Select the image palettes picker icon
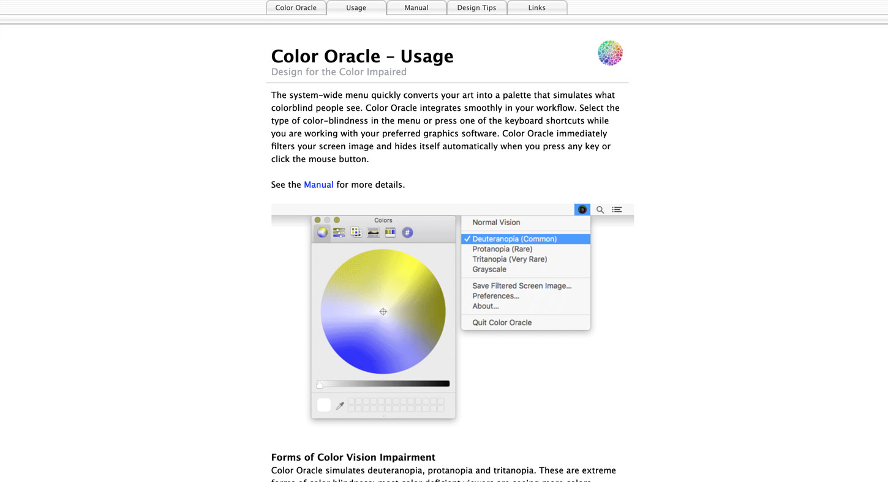Image resolution: width=888 pixels, height=482 pixels. pos(373,232)
